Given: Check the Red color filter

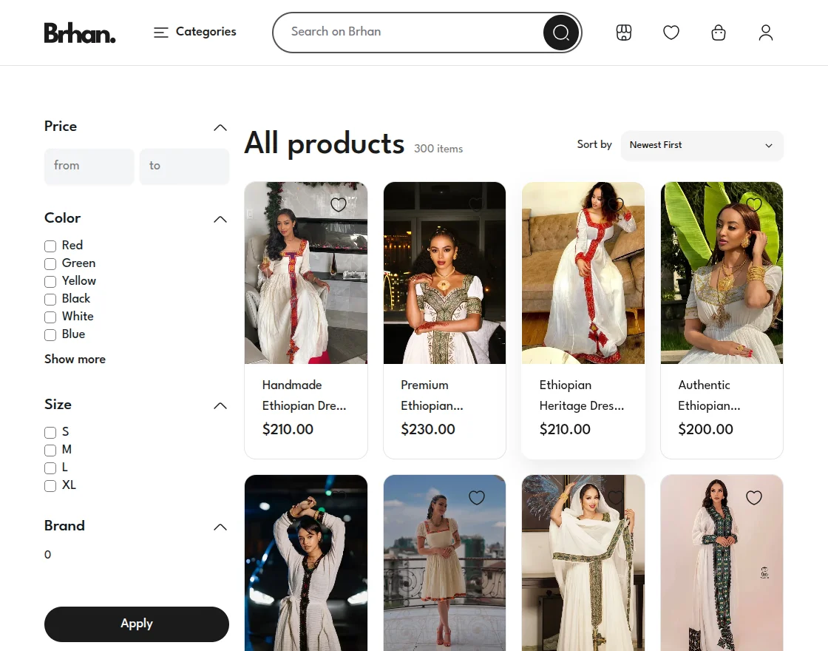Looking at the screenshot, I should (50, 246).
